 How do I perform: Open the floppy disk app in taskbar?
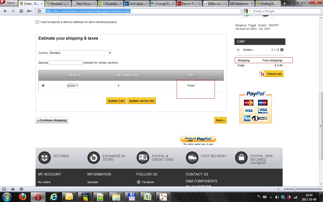click(131, 197)
